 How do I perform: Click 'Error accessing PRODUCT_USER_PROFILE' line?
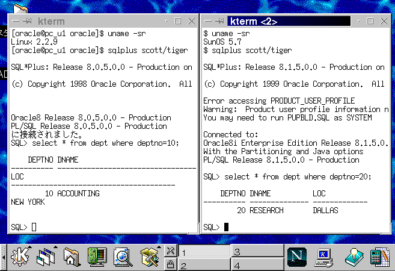(x=279, y=101)
